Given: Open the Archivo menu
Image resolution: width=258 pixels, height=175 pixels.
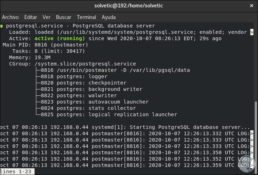Looking at the screenshot, I should tap(10, 17).
